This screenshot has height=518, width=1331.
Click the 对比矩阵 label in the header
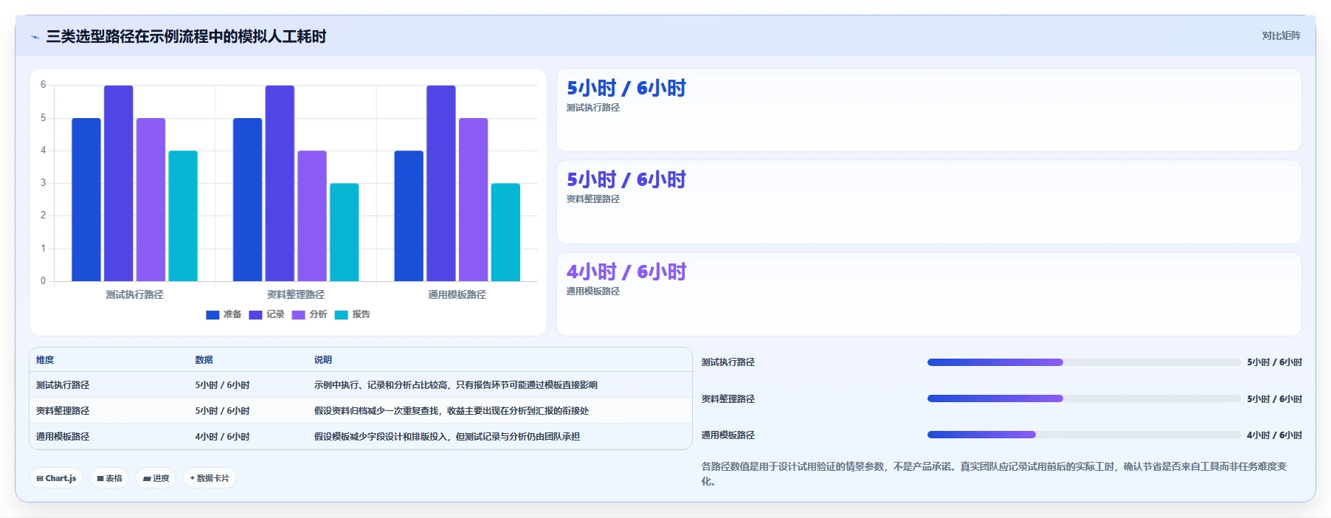1281,35
